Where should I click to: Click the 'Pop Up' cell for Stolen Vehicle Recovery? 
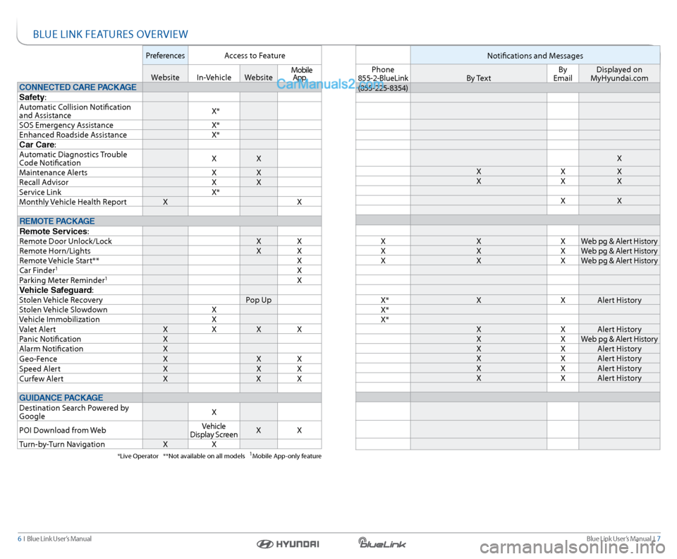[x=259, y=300]
